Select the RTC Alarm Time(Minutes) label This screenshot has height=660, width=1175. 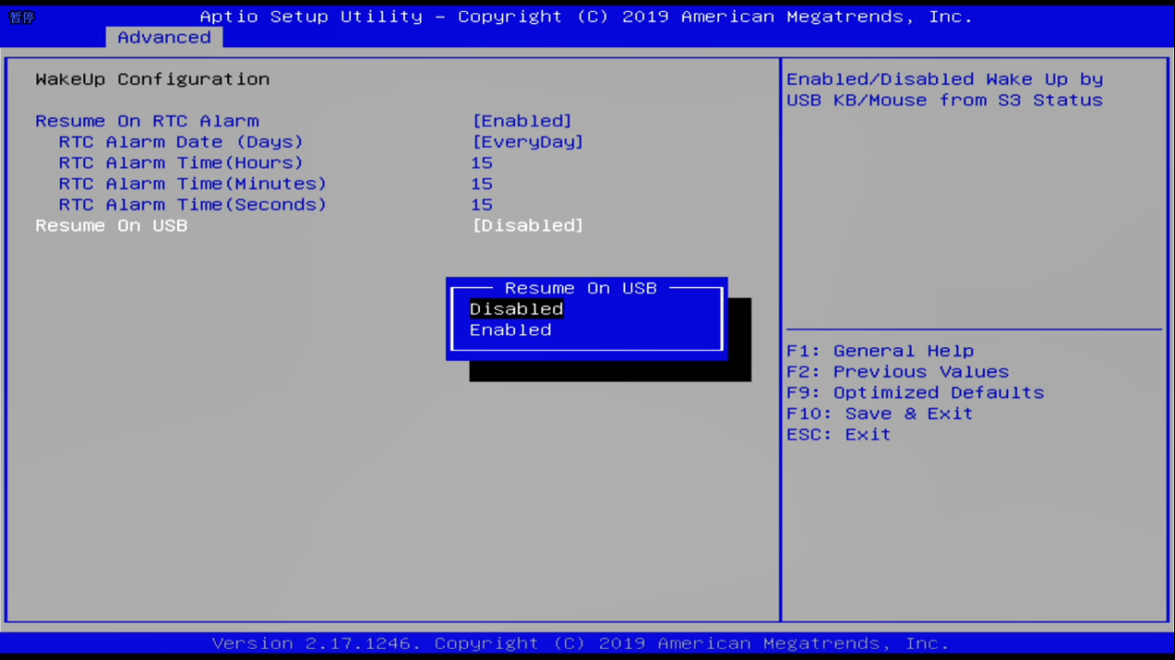[193, 184]
